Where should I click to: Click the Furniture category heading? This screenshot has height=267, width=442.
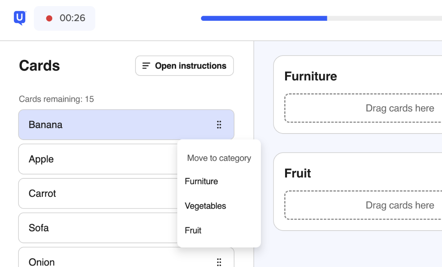(x=311, y=76)
